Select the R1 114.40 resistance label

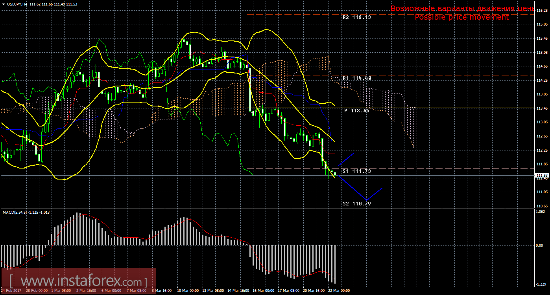(x=356, y=78)
